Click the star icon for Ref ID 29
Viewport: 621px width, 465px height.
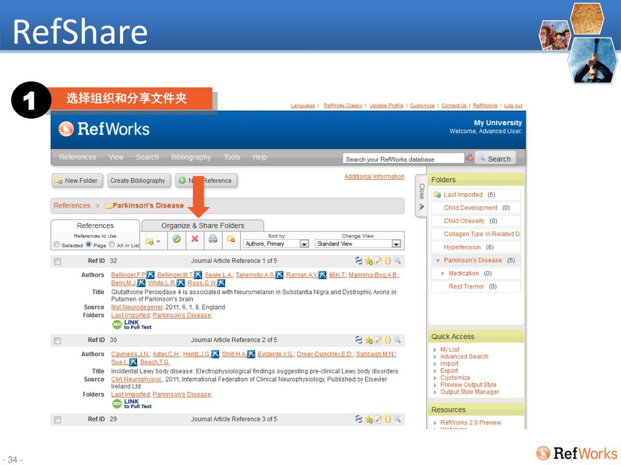(x=369, y=419)
